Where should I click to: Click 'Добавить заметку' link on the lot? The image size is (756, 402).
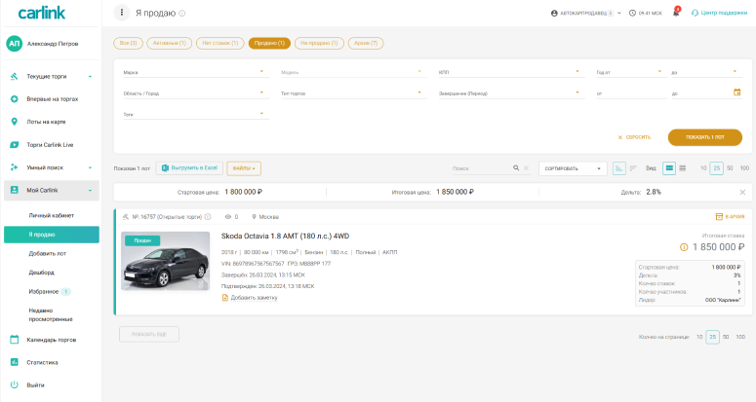254,297
